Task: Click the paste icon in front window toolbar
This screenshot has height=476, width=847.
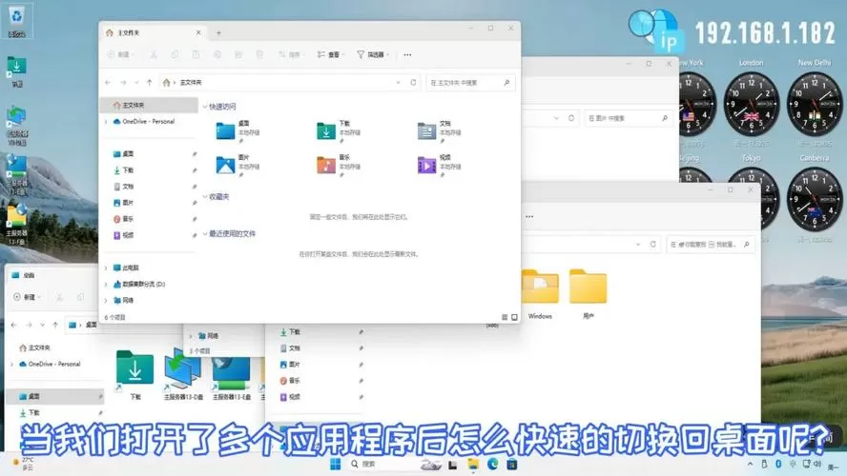Action: (x=196, y=54)
